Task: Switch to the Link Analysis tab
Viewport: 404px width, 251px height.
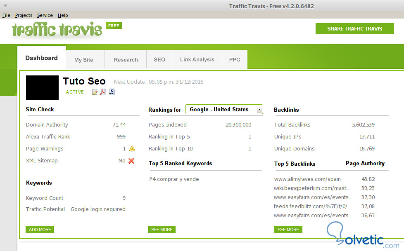Action: pos(197,60)
